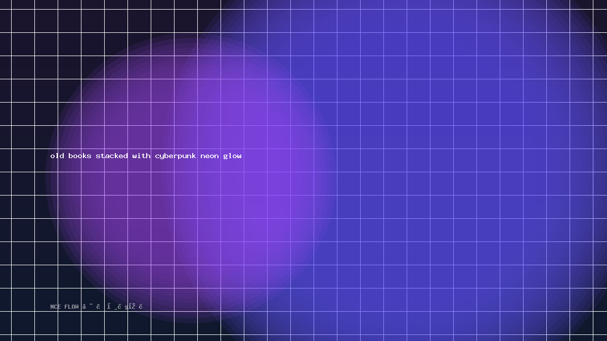The image size is (607, 341).
Task: Click the word "neon" in the caption
Action: 209,156
